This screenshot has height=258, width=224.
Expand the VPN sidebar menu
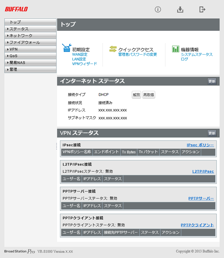point(30,49)
